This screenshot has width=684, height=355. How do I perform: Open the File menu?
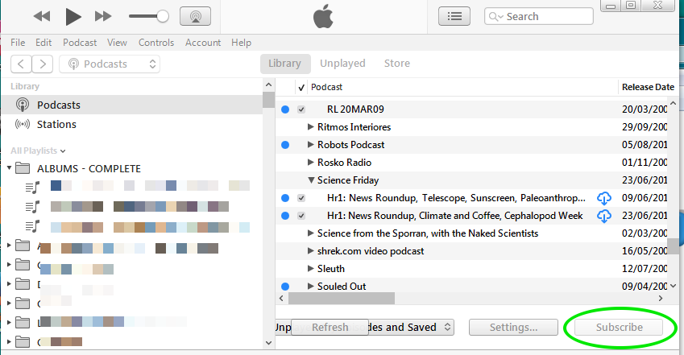18,43
